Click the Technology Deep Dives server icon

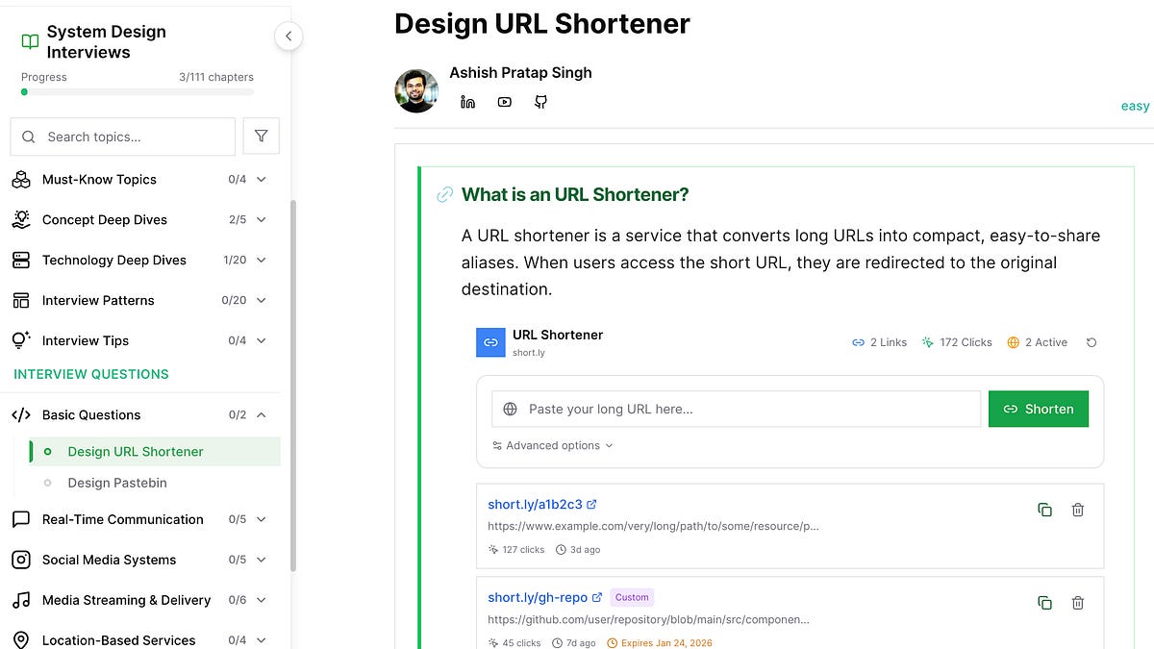[x=21, y=261]
